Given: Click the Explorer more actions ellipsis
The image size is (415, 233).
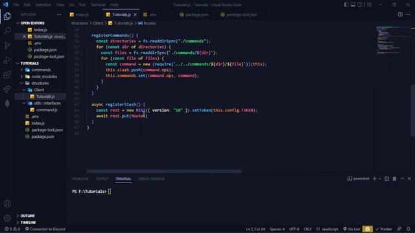Looking at the screenshot, I should tap(59, 14).
